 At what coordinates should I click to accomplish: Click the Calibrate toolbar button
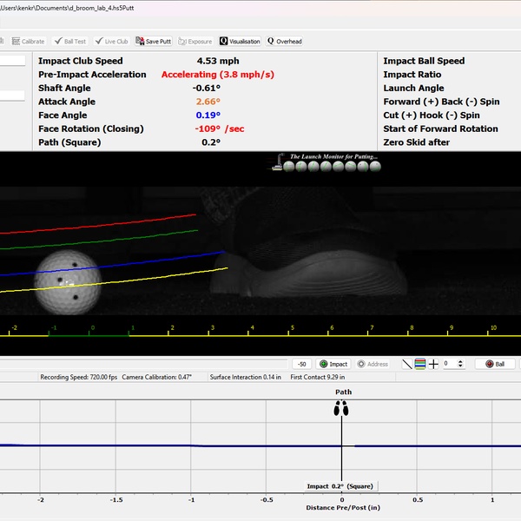coord(28,41)
